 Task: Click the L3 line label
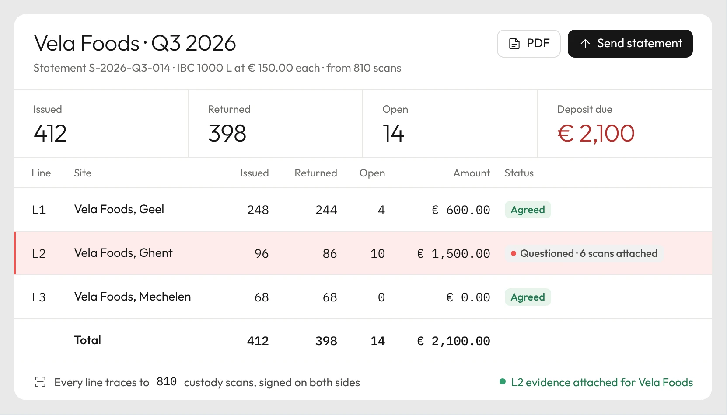coord(39,297)
